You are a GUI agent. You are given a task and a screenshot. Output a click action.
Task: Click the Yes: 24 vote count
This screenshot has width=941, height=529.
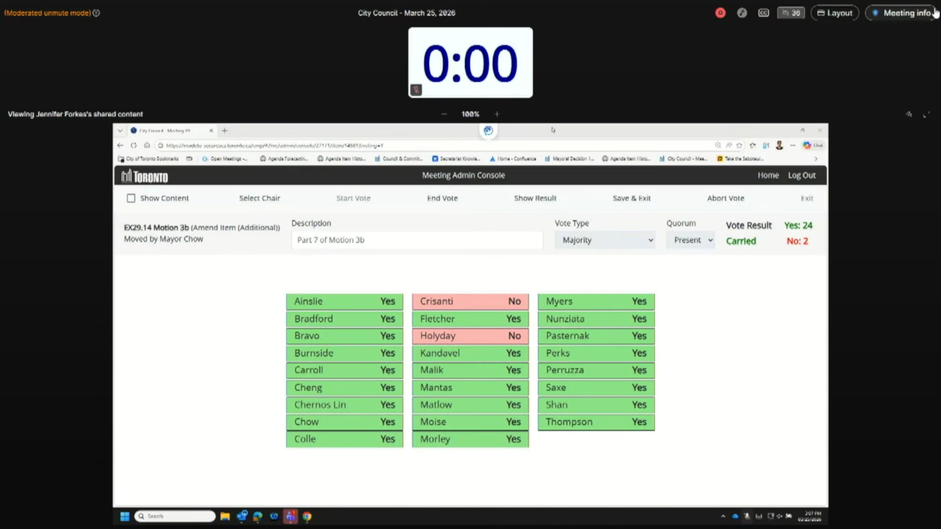(798, 225)
